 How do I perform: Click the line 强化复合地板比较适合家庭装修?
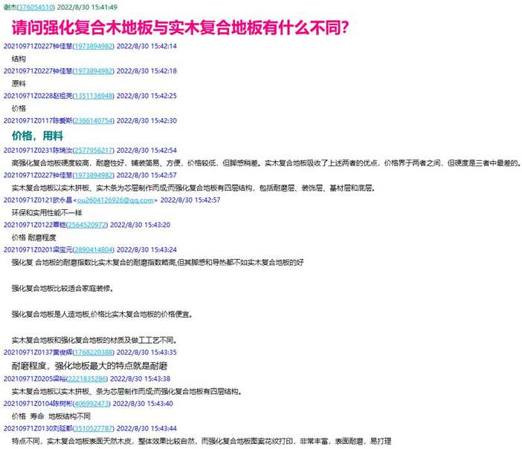(x=62, y=287)
